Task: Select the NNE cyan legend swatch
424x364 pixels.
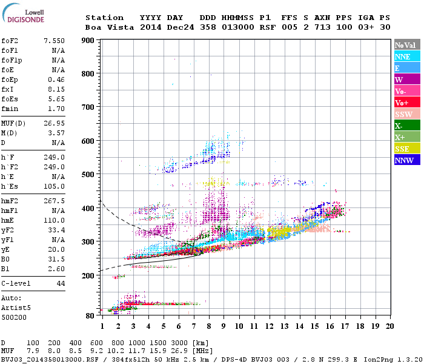Action: coord(407,56)
